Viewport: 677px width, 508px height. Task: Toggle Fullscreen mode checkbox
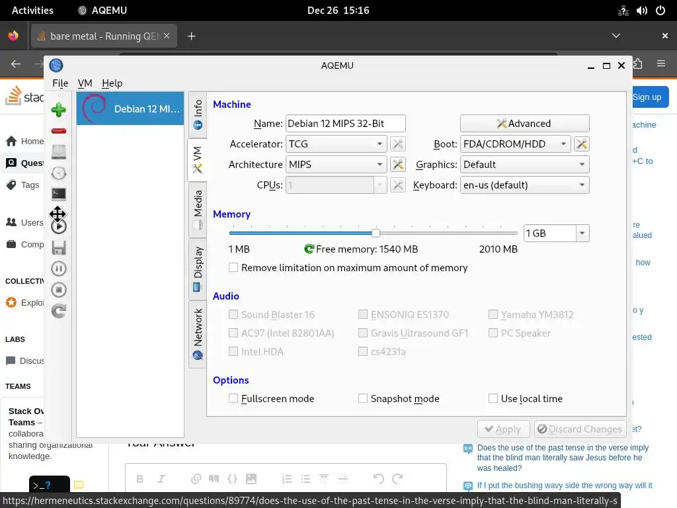click(233, 398)
